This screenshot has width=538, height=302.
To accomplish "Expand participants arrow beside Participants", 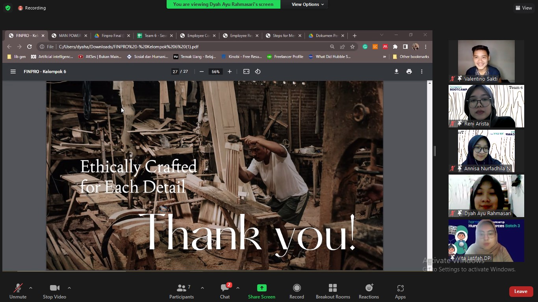I will pyautogui.click(x=202, y=288).
